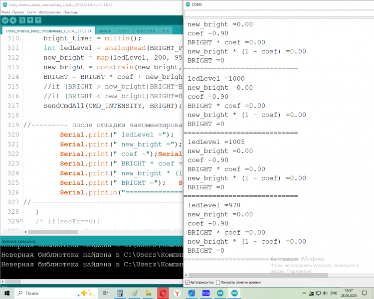Switch to the max7219.h tab

coord(146,31)
